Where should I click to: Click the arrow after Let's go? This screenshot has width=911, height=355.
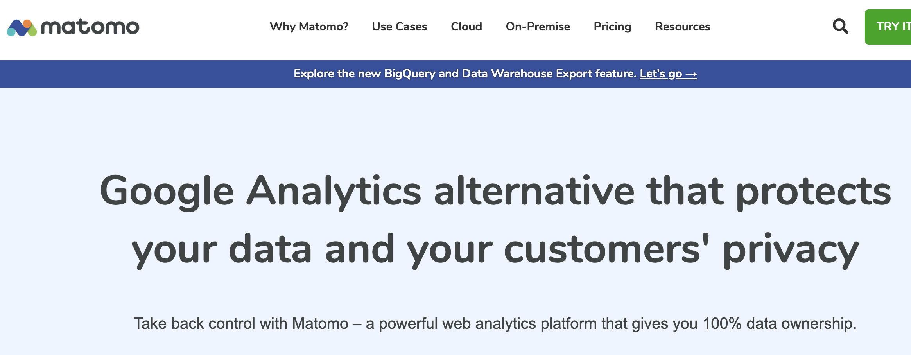click(x=691, y=74)
